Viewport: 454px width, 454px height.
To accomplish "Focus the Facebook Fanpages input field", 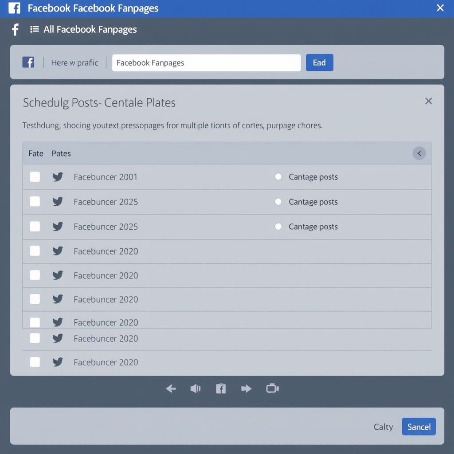I will pyautogui.click(x=207, y=63).
